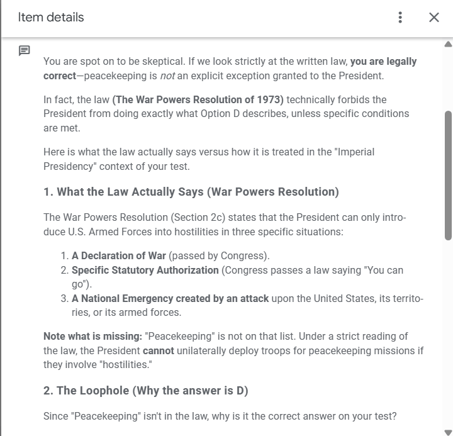Viewport: 453px width, 436px height.
Task: Close the Item details panel
Action: 433,18
